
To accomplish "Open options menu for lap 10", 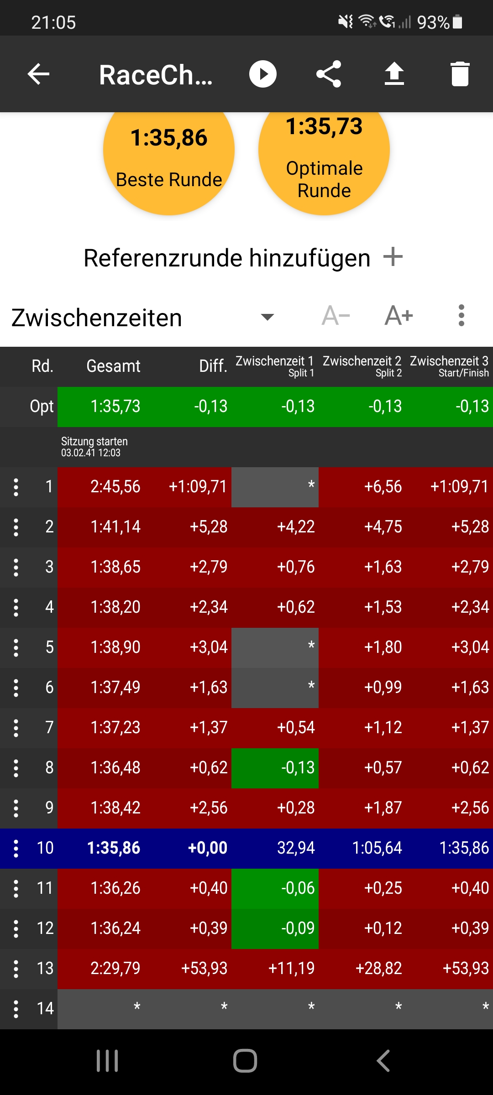I will point(16,849).
